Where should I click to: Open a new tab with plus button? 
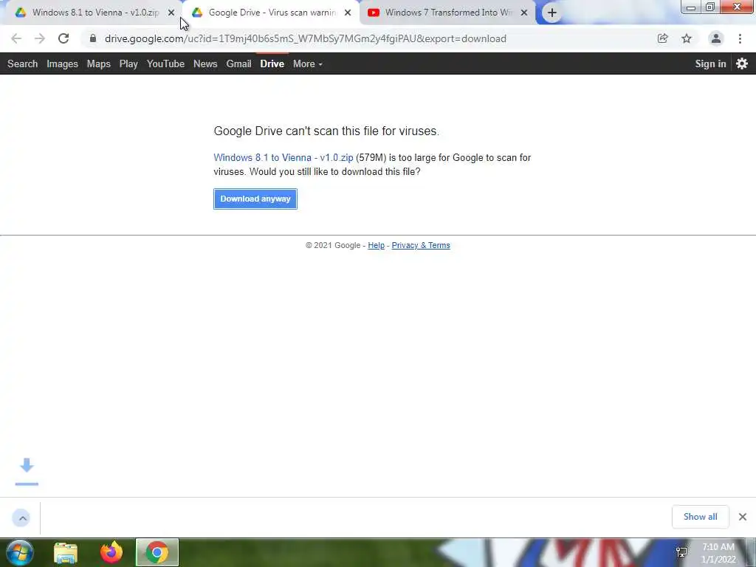pos(552,13)
